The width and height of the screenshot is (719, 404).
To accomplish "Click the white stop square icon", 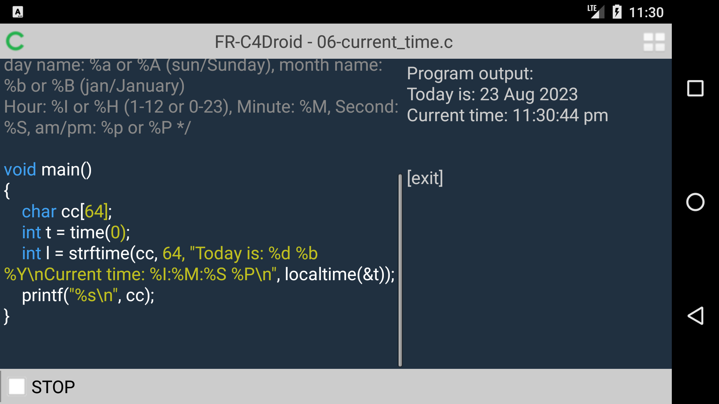I will tap(17, 386).
